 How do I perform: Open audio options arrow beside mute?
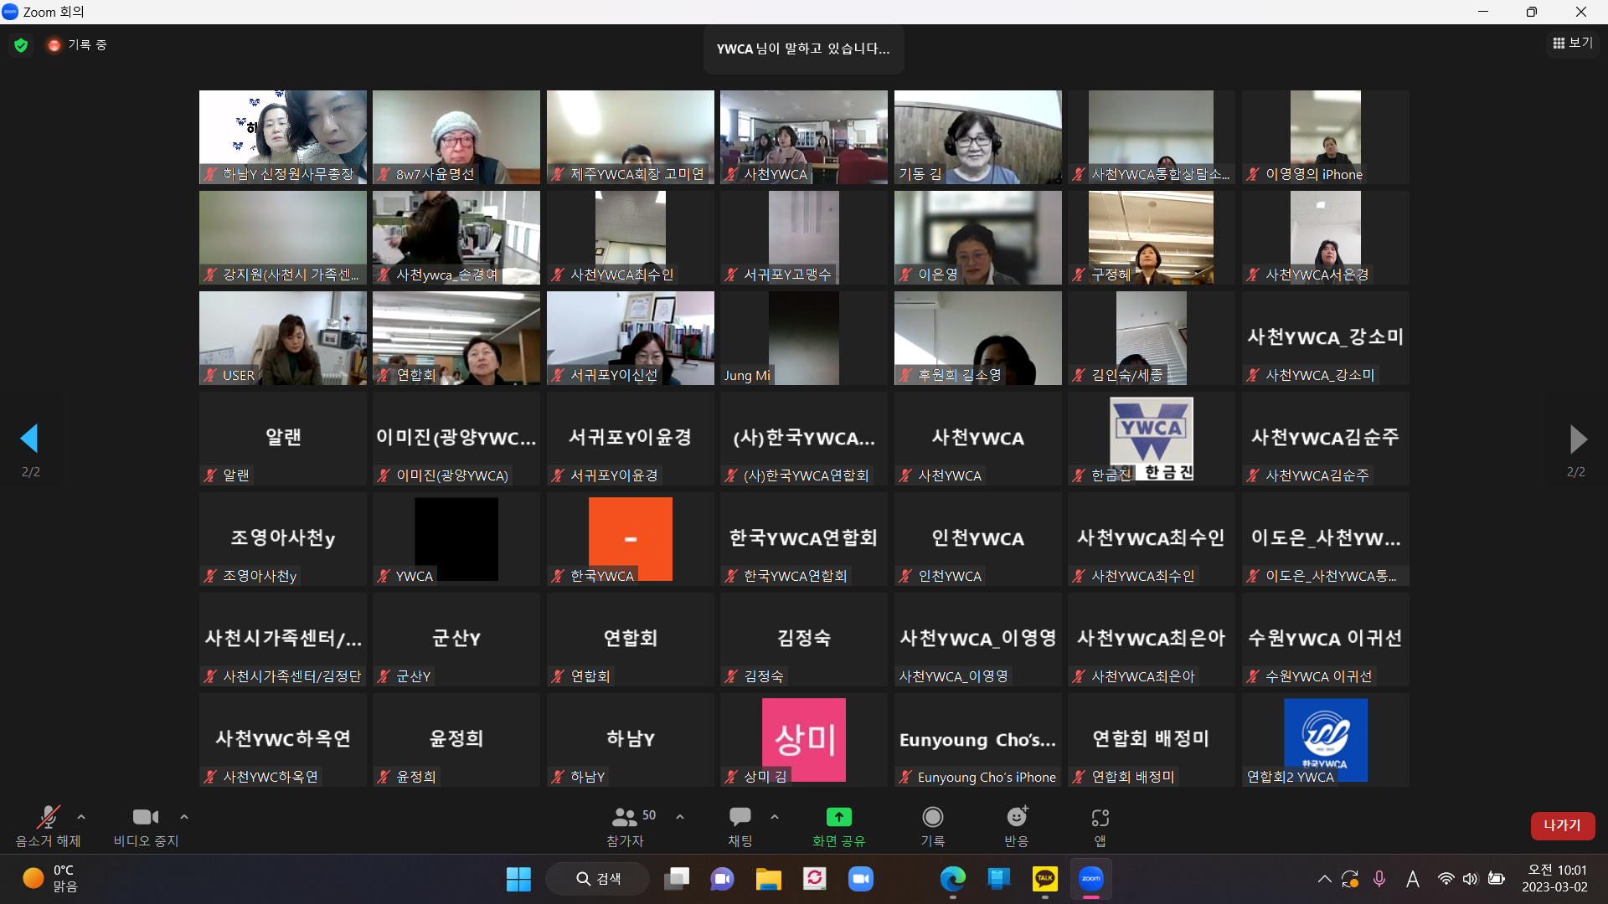coord(81,817)
